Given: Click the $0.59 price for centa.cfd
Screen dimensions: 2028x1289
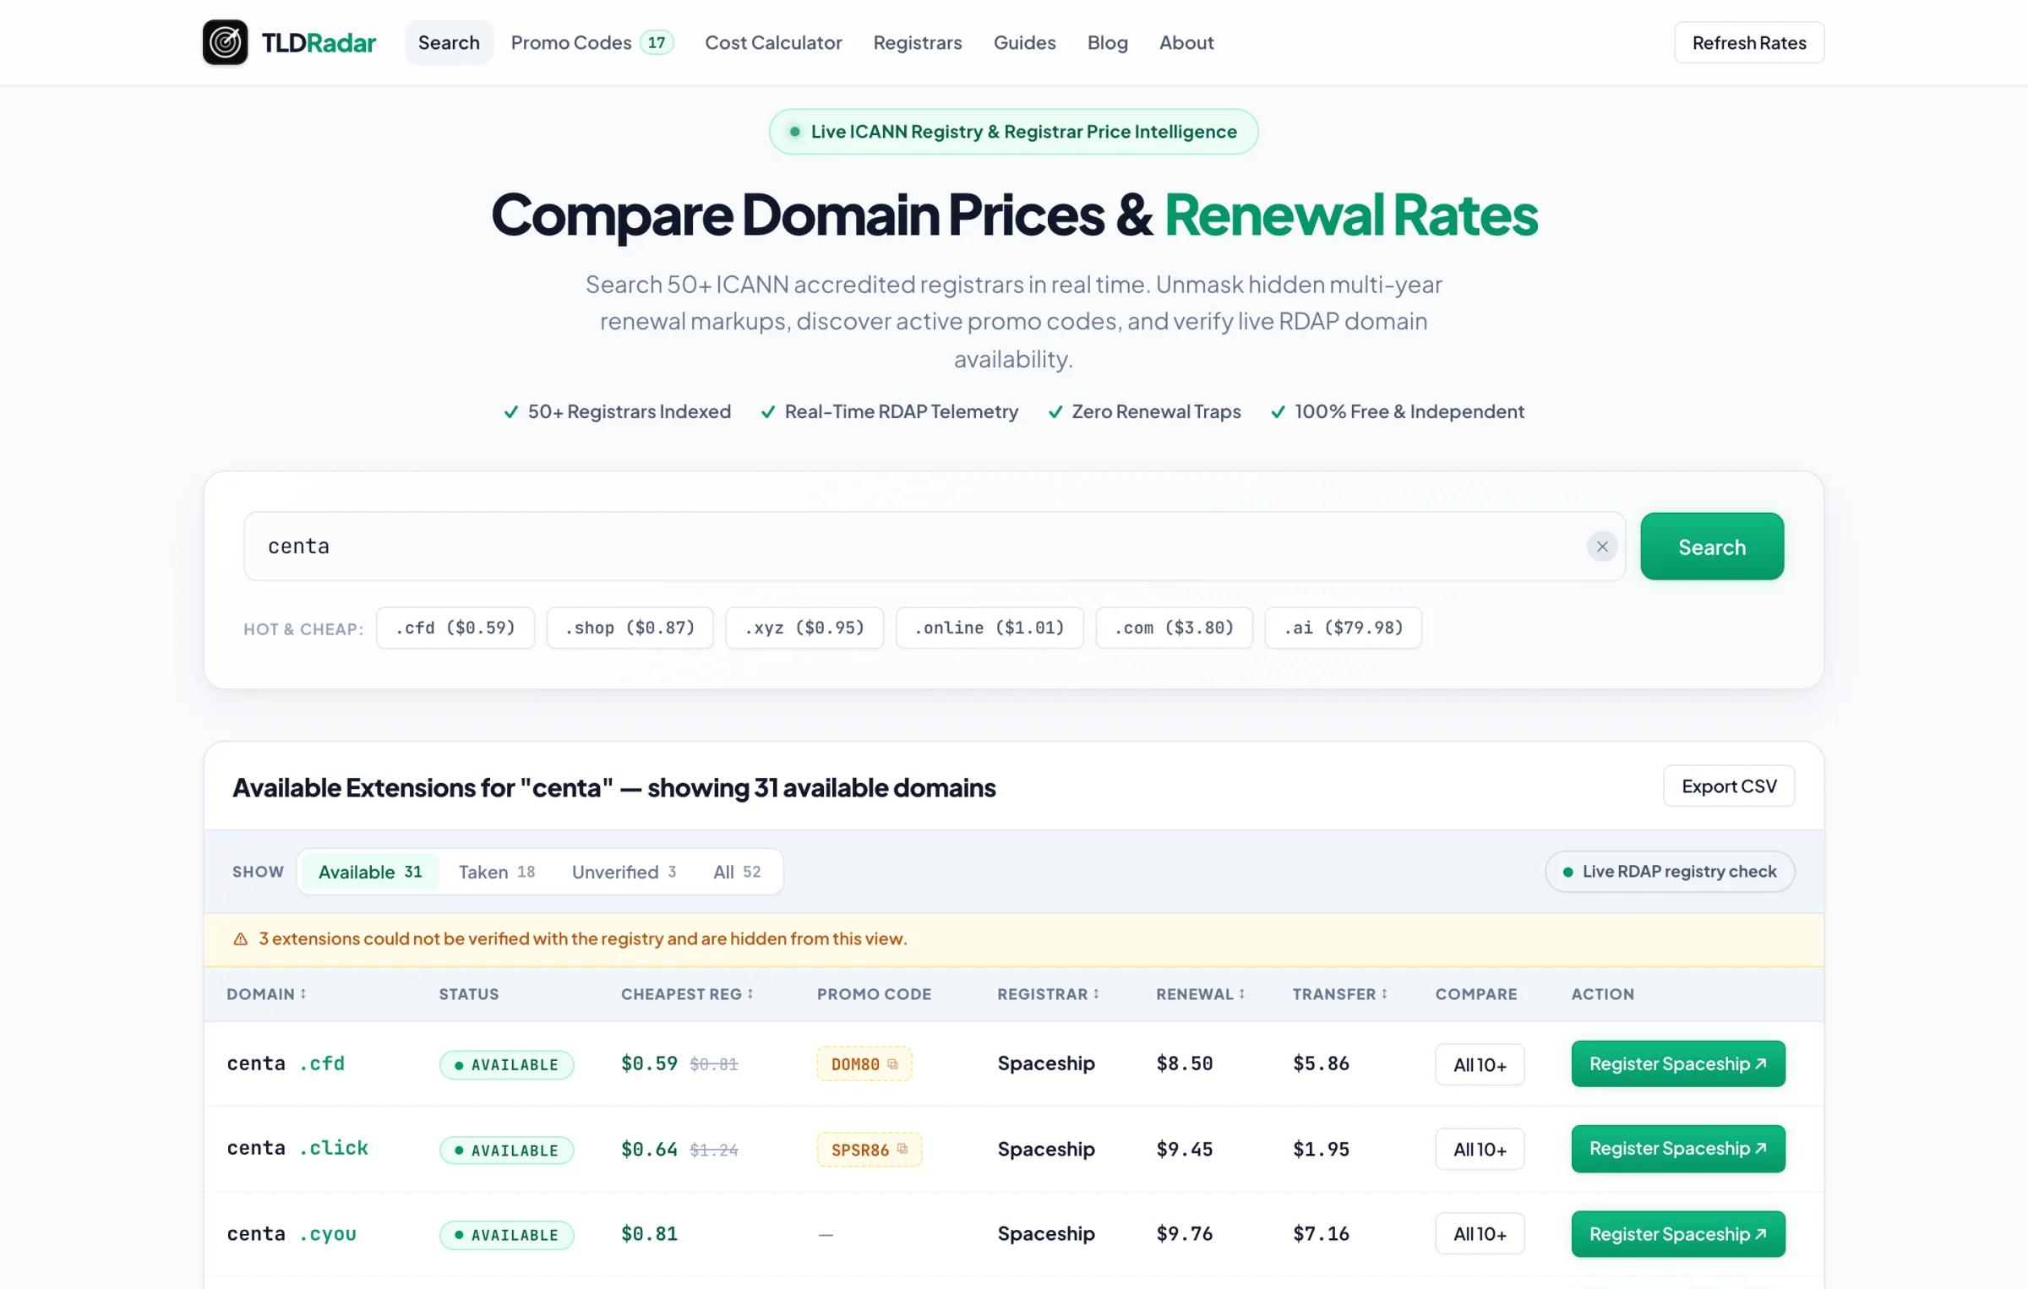Looking at the screenshot, I should [649, 1063].
